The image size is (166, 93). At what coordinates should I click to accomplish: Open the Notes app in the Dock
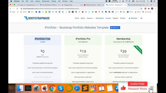pos(110,88)
